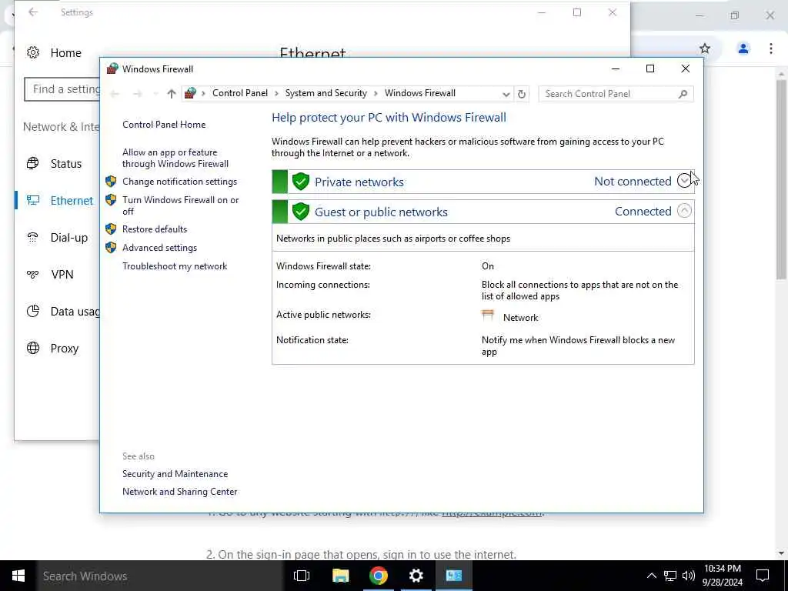Open recent locations dropdown beside forward arrow
This screenshot has height=591, width=788.
[x=155, y=94]
